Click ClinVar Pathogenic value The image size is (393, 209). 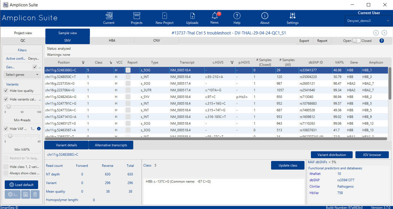pos(346,187)
